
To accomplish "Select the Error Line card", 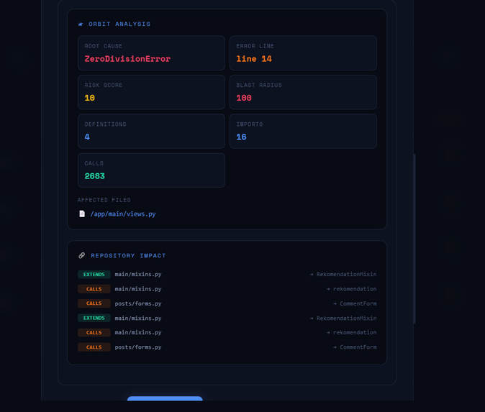I will click(303, 53).
